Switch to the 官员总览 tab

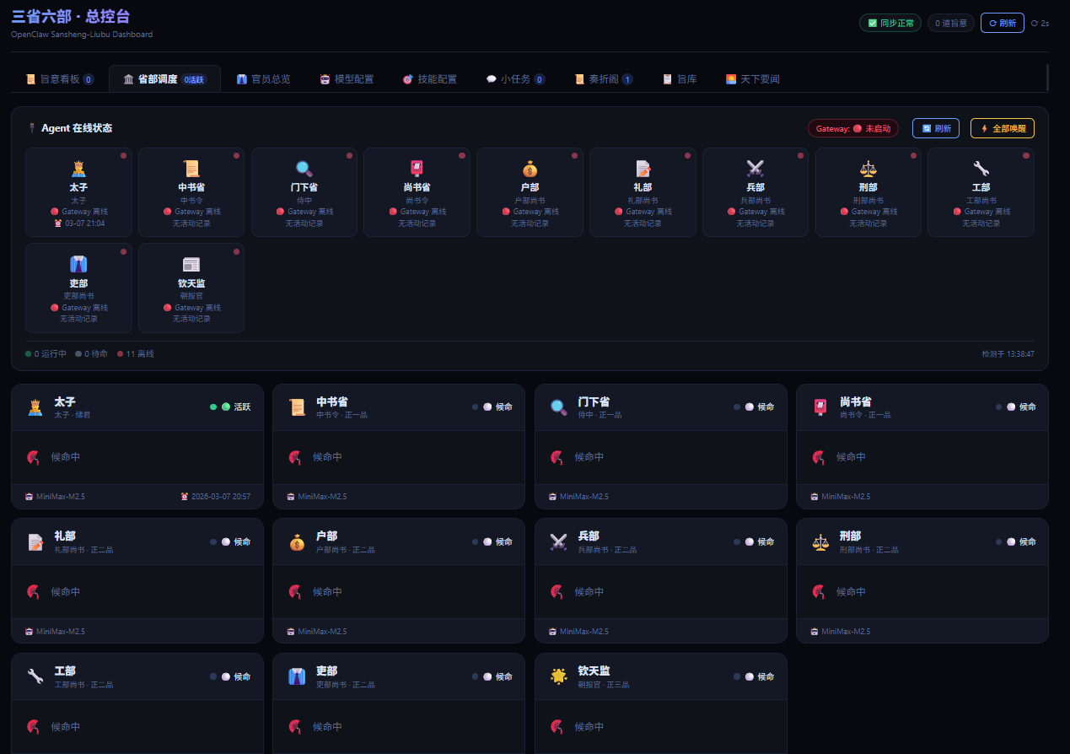(263, 79)
